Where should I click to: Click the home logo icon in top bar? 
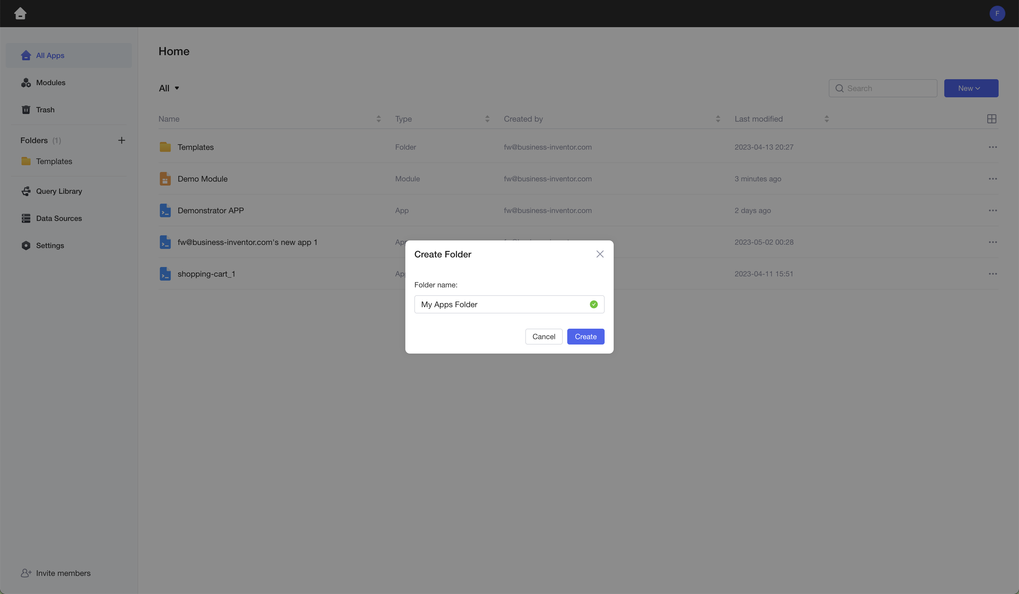20,13
